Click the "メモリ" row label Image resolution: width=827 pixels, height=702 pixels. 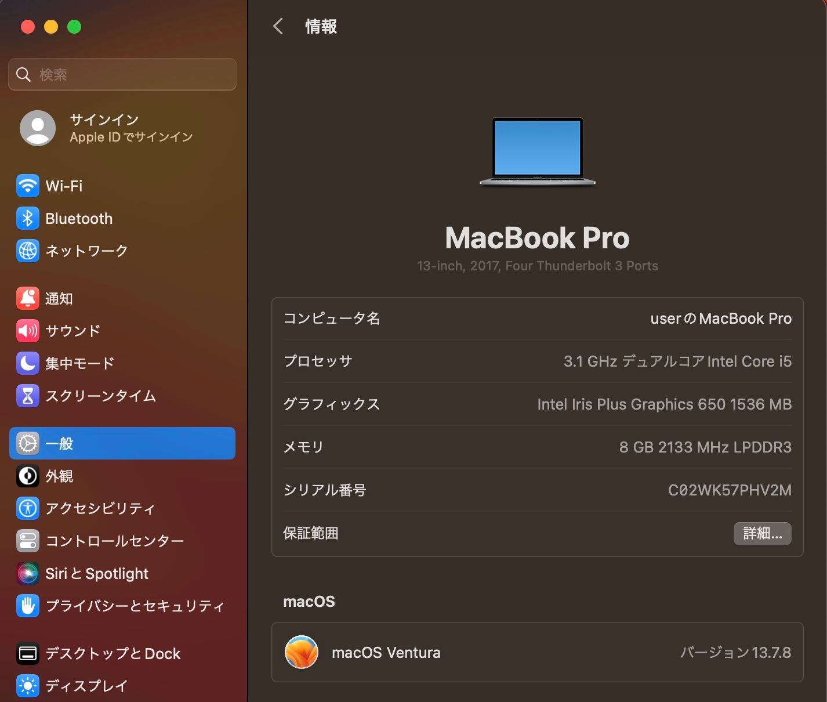pyautogui.click(x=303, y=447)
